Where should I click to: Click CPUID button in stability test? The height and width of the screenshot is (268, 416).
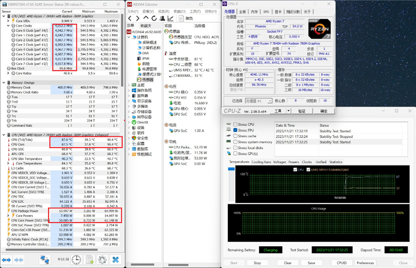pos(342,263)
